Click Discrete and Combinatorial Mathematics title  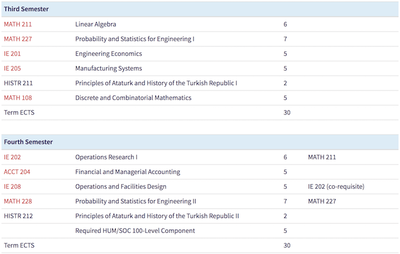point(133,98)
